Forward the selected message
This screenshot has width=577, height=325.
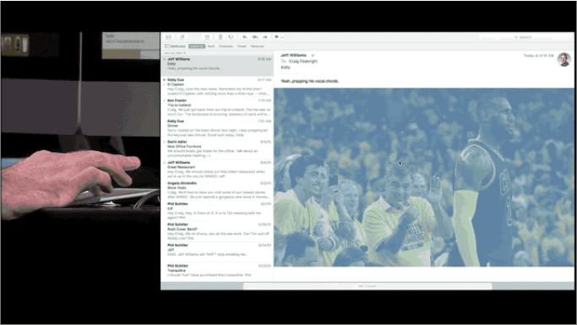tap(265, 37)
